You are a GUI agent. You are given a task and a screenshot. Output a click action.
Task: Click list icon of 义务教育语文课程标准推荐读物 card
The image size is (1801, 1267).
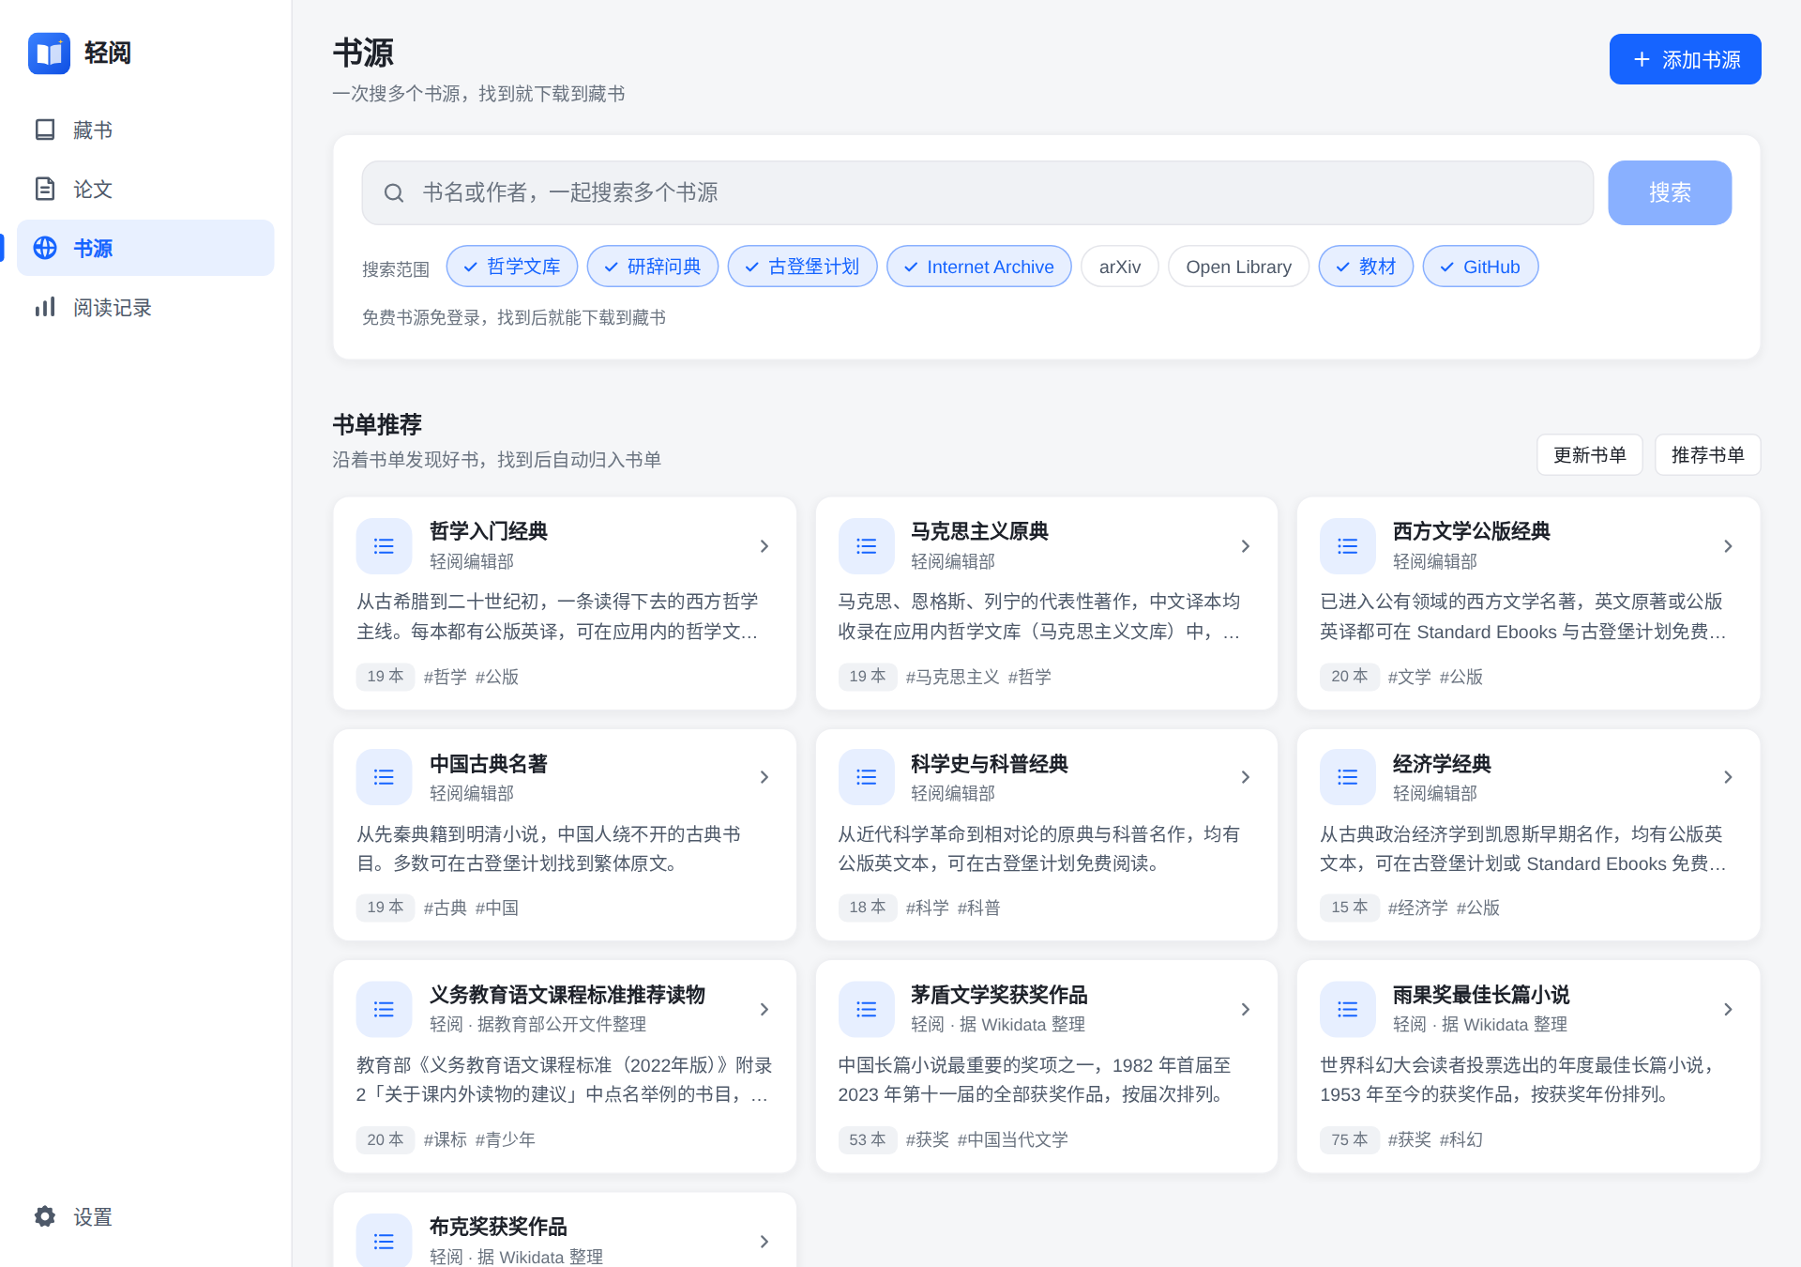click(384, 1009)
